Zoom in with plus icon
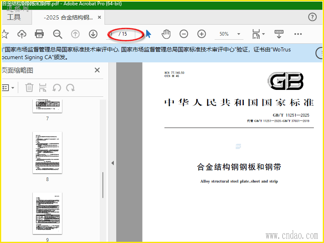Screen dimensions: 324x243 point(202,34)
